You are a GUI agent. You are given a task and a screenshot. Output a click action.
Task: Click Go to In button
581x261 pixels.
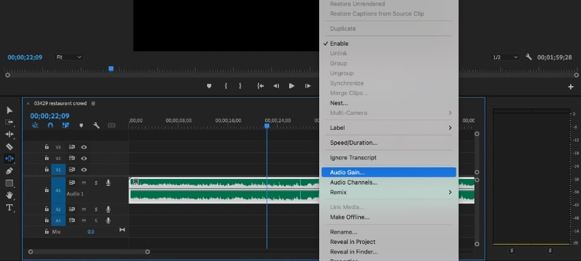pyautogui.click(x=260, y=86)
